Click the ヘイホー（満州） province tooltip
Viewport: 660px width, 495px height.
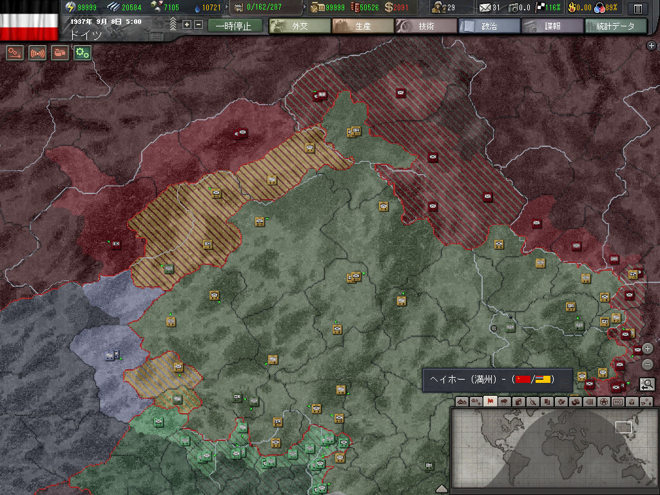point(498,380)
